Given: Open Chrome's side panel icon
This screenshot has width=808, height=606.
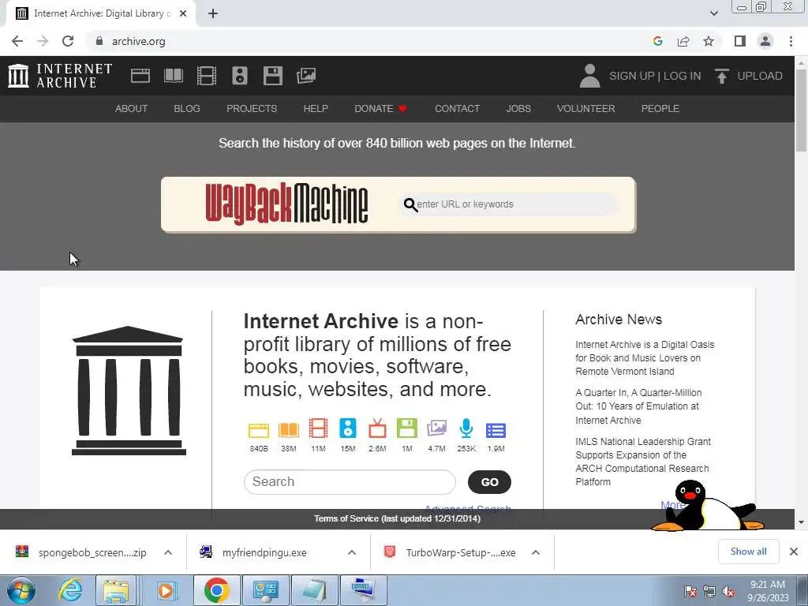Looking at the screenshot, I should pyautogui.click(x=740, y=41).
